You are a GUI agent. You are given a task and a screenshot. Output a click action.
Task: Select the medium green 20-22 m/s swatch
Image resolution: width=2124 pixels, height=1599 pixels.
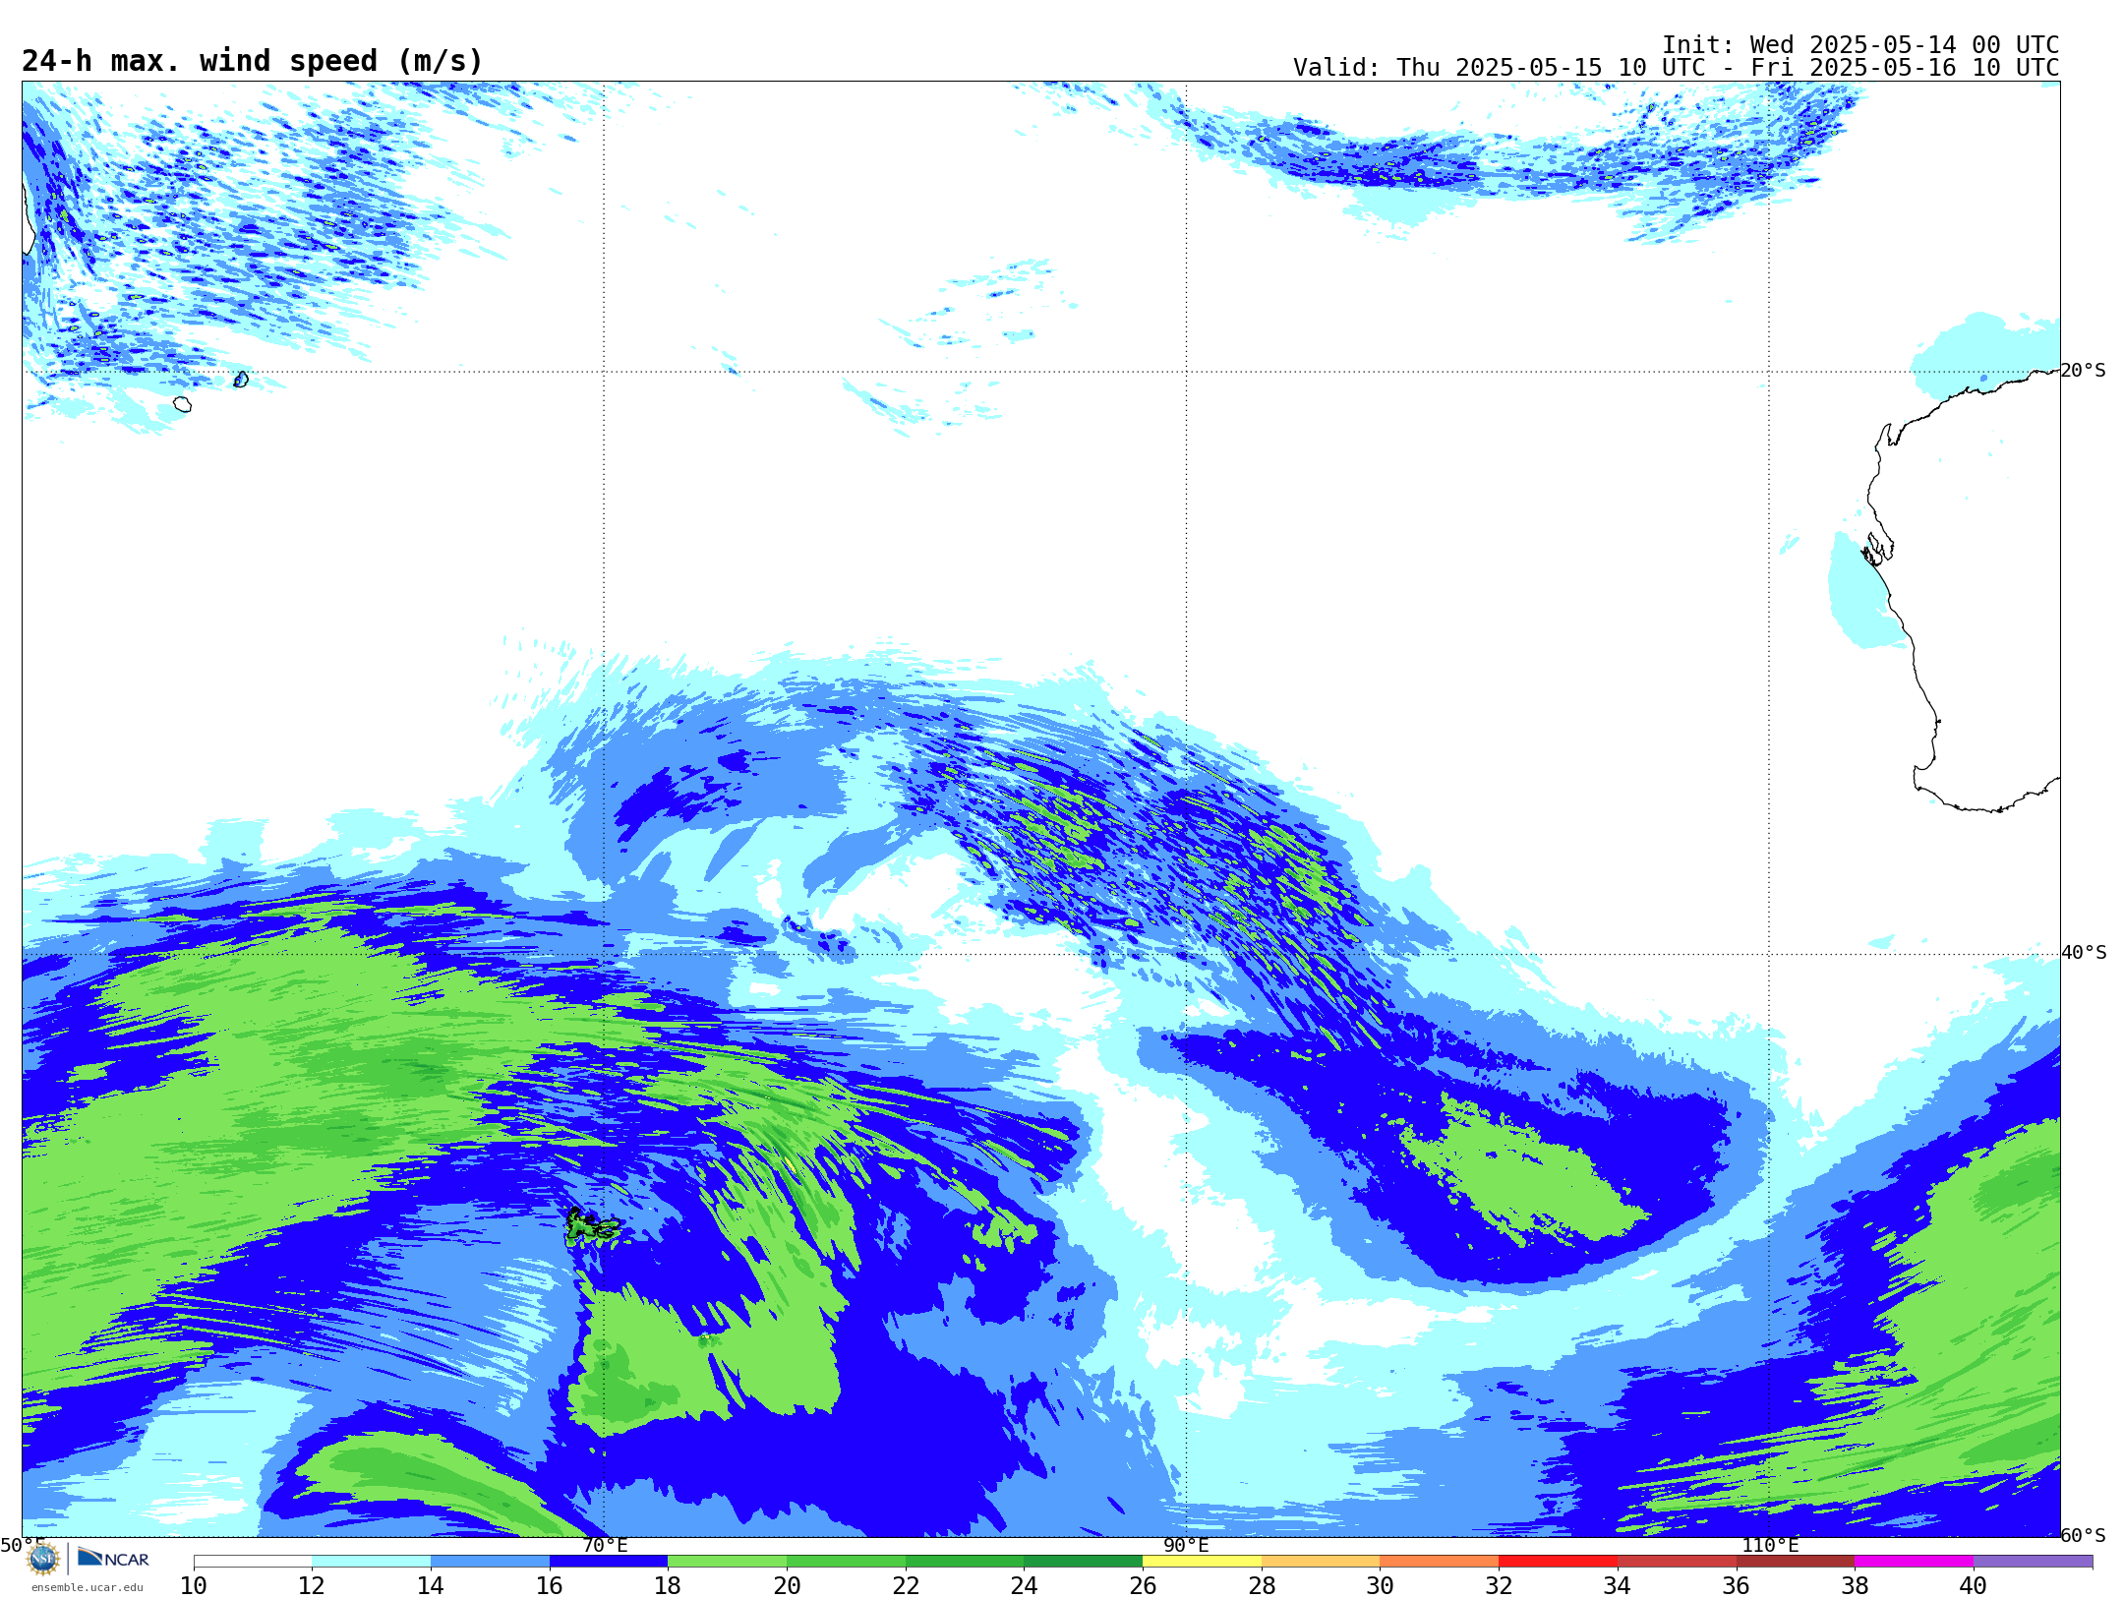tap(846, 1562)
